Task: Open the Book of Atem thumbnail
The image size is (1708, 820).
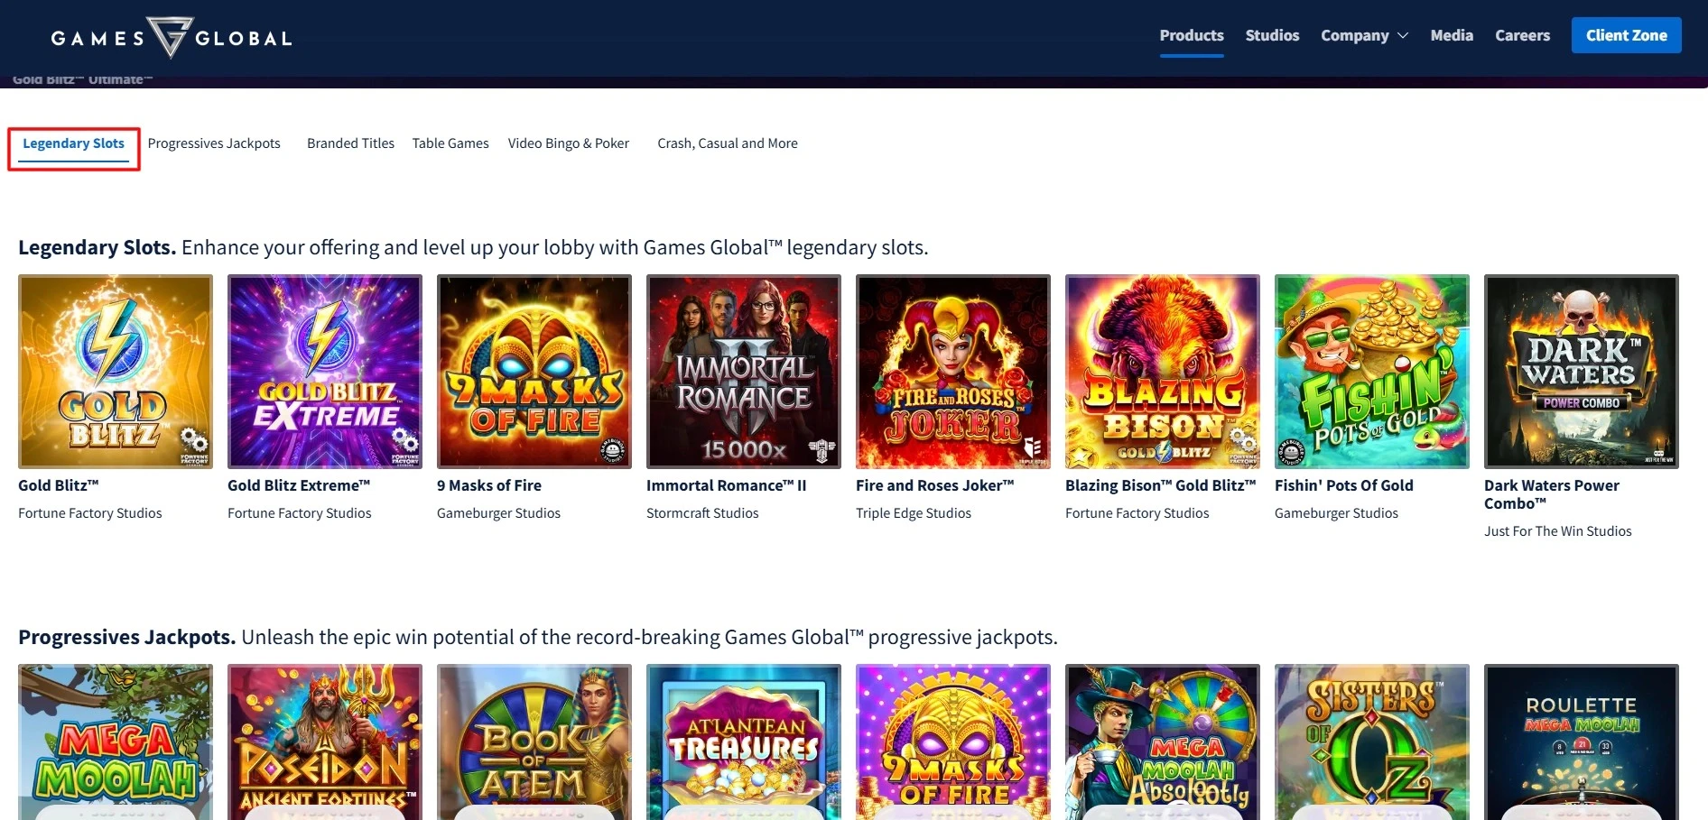Action: point(534,742)
